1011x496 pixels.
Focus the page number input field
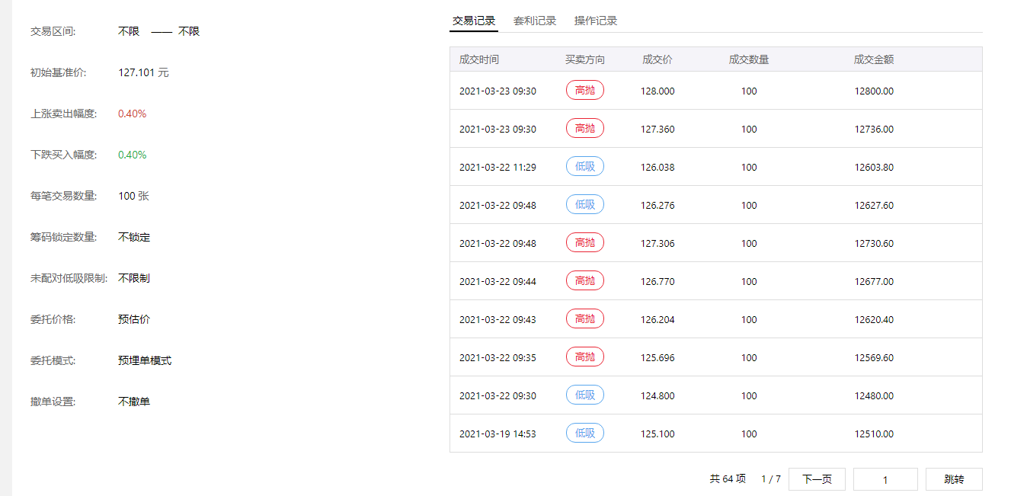[x=885, y=479]
